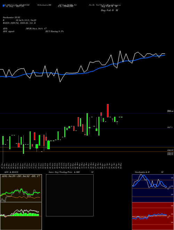Select the 'Stochastics: 53.92' reading
This screenshot has width=174, height=230.
click(11, 17)
